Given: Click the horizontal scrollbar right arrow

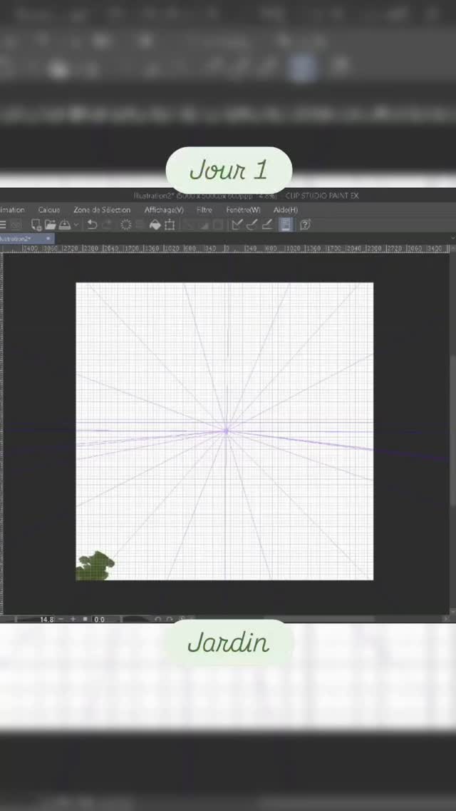Looking at the screenshot, I should [x=446, y=618].
